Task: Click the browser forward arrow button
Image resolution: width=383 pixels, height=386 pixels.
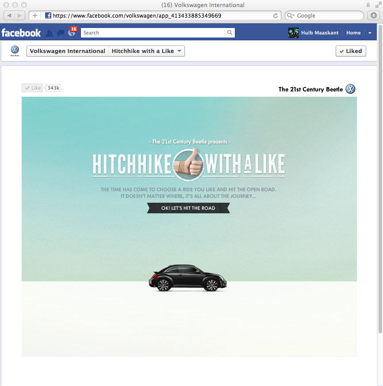Action: tap(19, 15)
